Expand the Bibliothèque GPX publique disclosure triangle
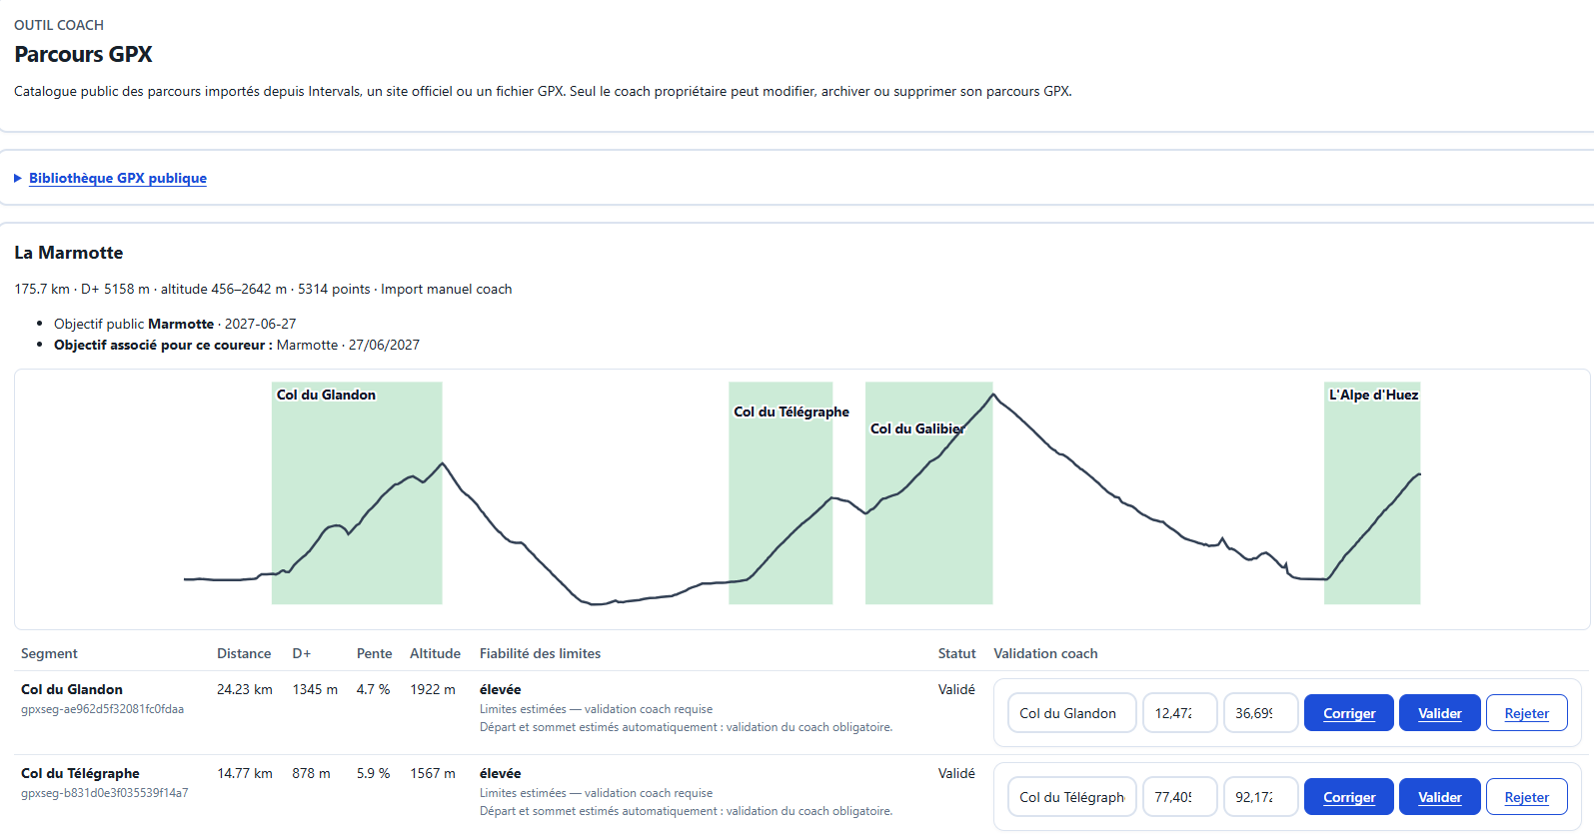Screen dimensions: 1594x838 tap(18, 178)
